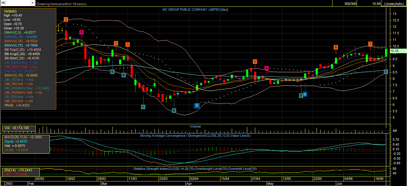
Task: Click the 02/04 date axis label
Action: (194, 179)
